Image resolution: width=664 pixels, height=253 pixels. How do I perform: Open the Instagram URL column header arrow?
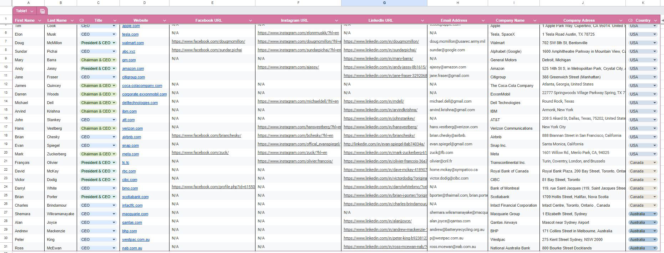click(x=336, y=20)
